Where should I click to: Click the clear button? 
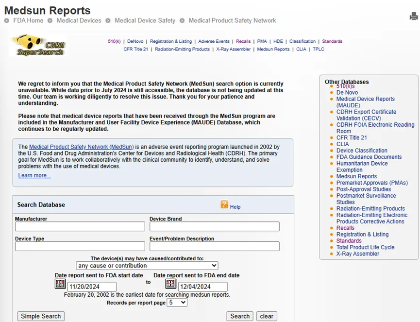(267, 316)
